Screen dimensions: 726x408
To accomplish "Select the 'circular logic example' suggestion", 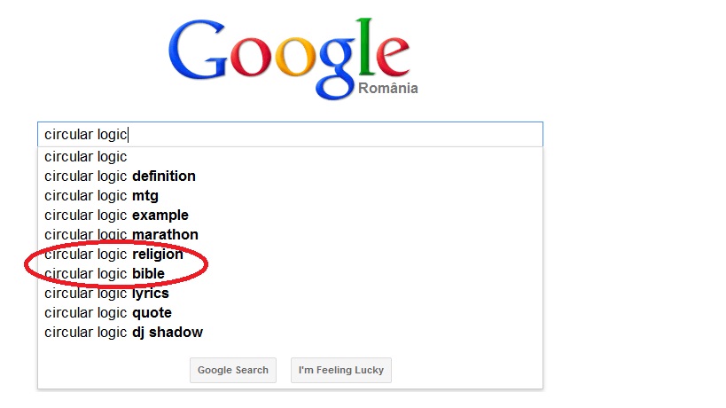I will coord(290,215).
